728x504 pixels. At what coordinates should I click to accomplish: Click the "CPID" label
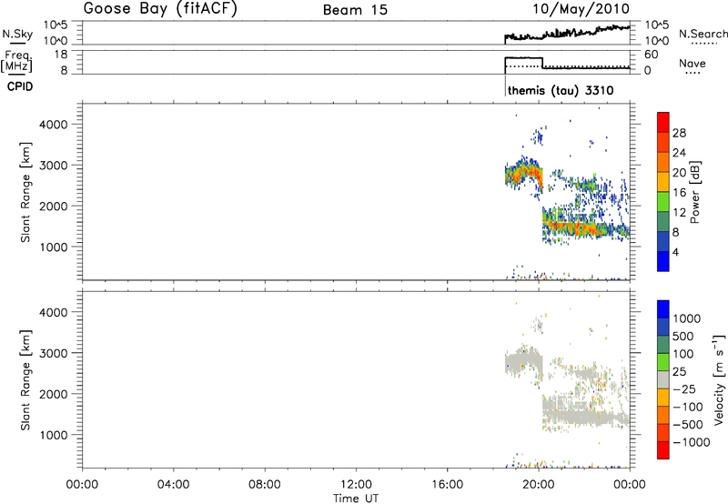20,86
